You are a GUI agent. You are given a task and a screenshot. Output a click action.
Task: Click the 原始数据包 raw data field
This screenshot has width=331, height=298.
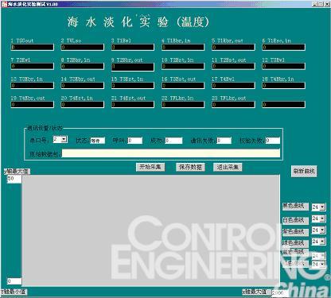coord(170,153)
